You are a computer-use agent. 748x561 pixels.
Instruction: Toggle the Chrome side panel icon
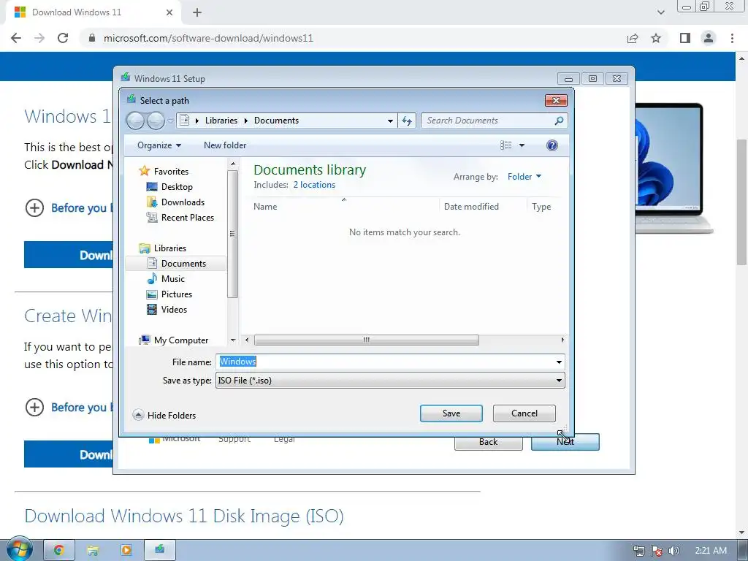tap(685, 38)
